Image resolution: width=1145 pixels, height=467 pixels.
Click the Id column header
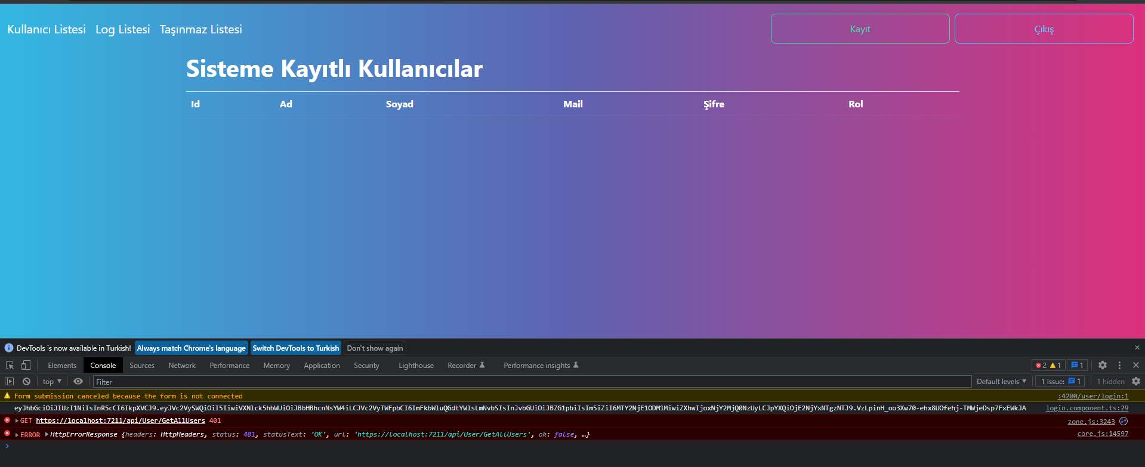195,104
